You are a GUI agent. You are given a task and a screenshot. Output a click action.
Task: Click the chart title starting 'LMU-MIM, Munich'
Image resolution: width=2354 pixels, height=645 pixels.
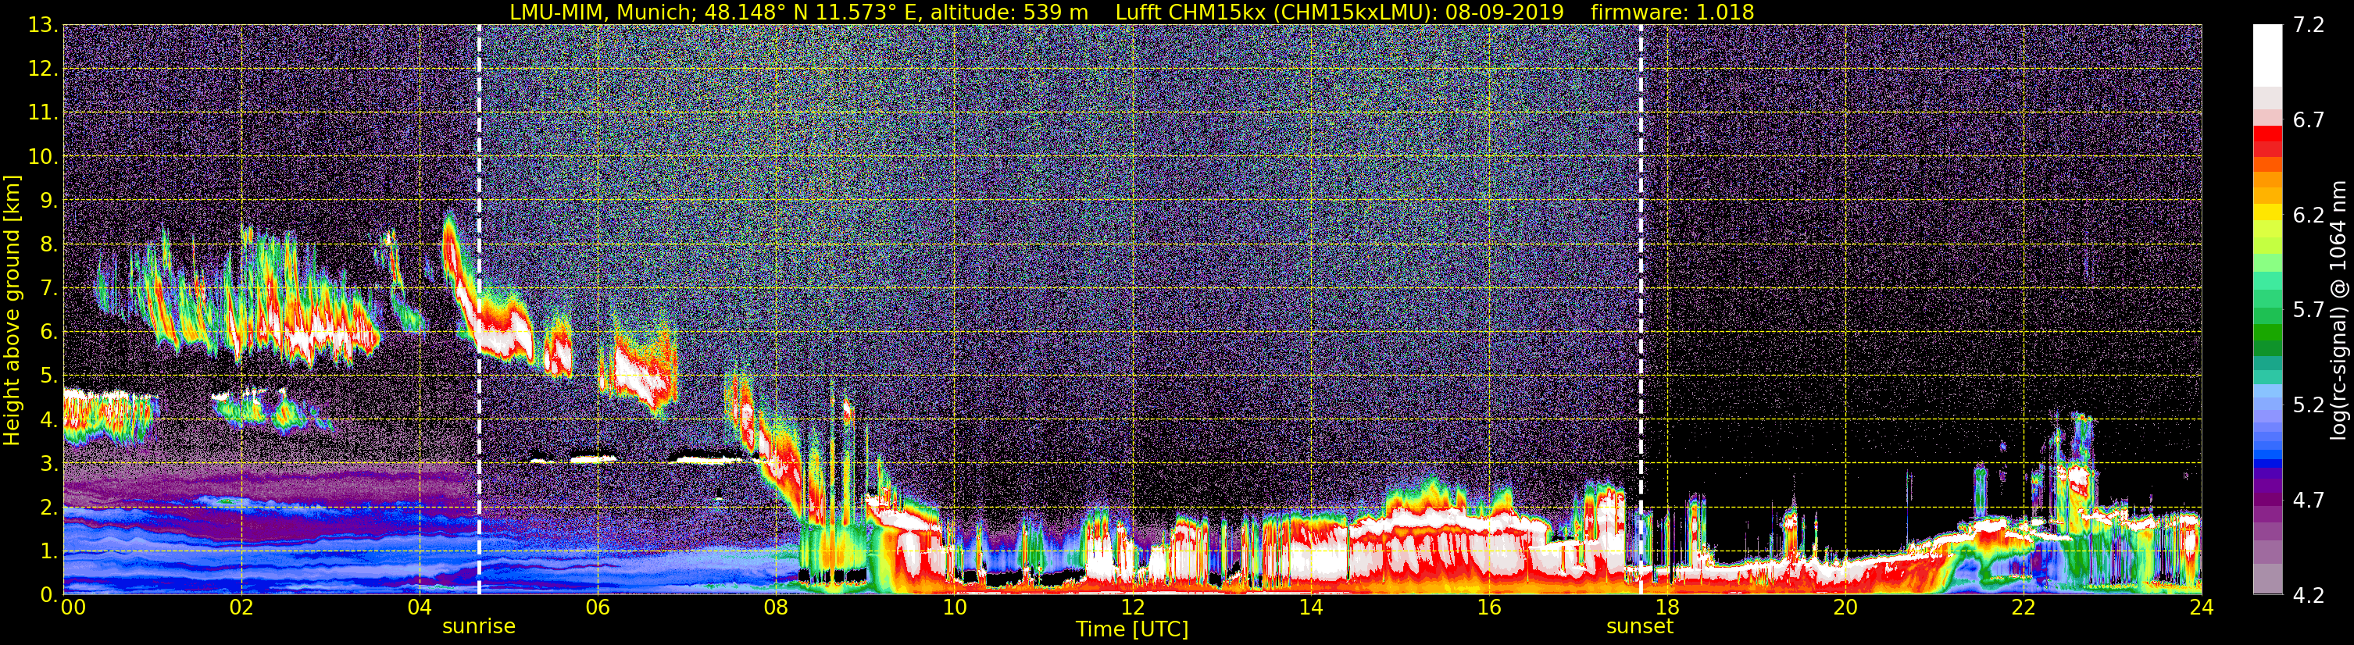(x=1132, y=12)
